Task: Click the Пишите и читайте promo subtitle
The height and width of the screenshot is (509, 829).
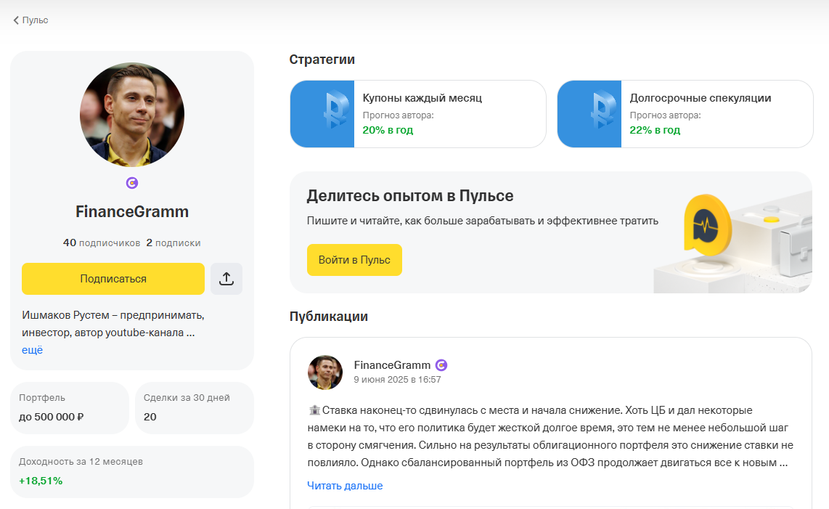Action: tap(483, 221)
